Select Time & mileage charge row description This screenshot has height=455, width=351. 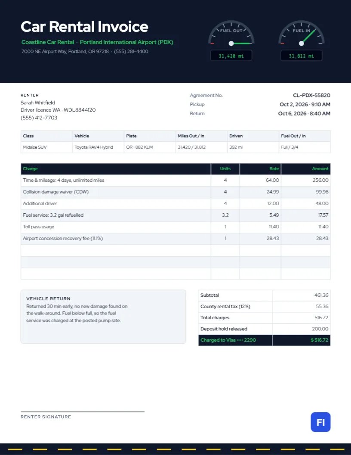63,180
